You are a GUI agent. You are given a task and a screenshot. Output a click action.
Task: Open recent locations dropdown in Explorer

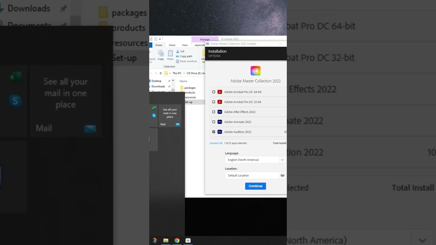(x=156, y=73)
